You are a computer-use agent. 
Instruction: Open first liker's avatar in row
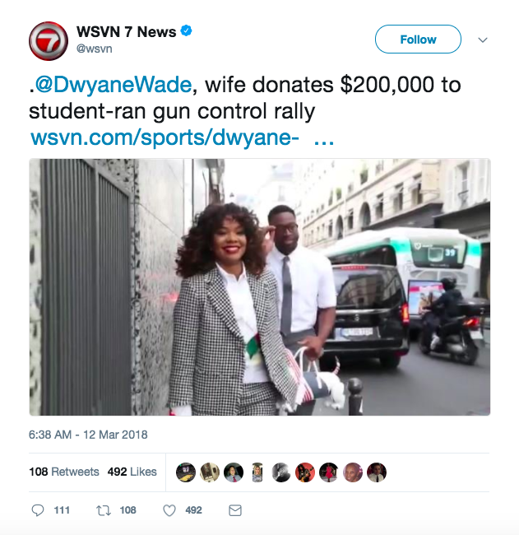click(186, 472)
